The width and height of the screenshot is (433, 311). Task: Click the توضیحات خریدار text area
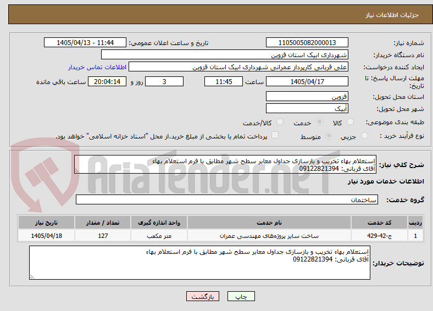tap(199, 263)
